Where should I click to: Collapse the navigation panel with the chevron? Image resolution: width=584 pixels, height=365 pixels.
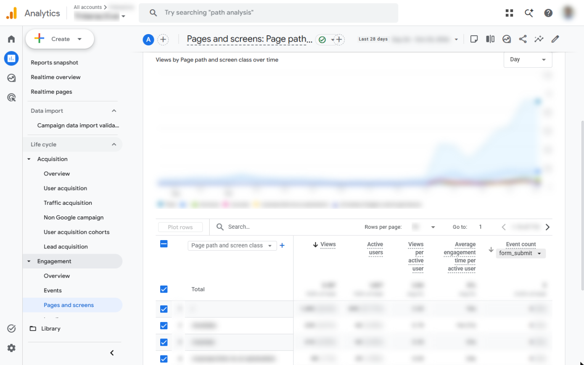[x=112, y=353]
